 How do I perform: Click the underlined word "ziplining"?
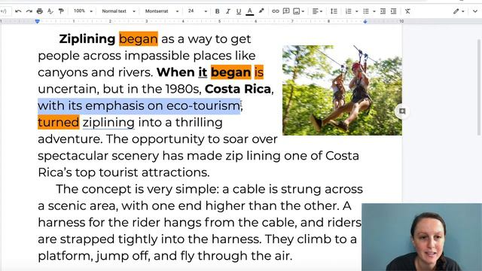coord(108,122)
